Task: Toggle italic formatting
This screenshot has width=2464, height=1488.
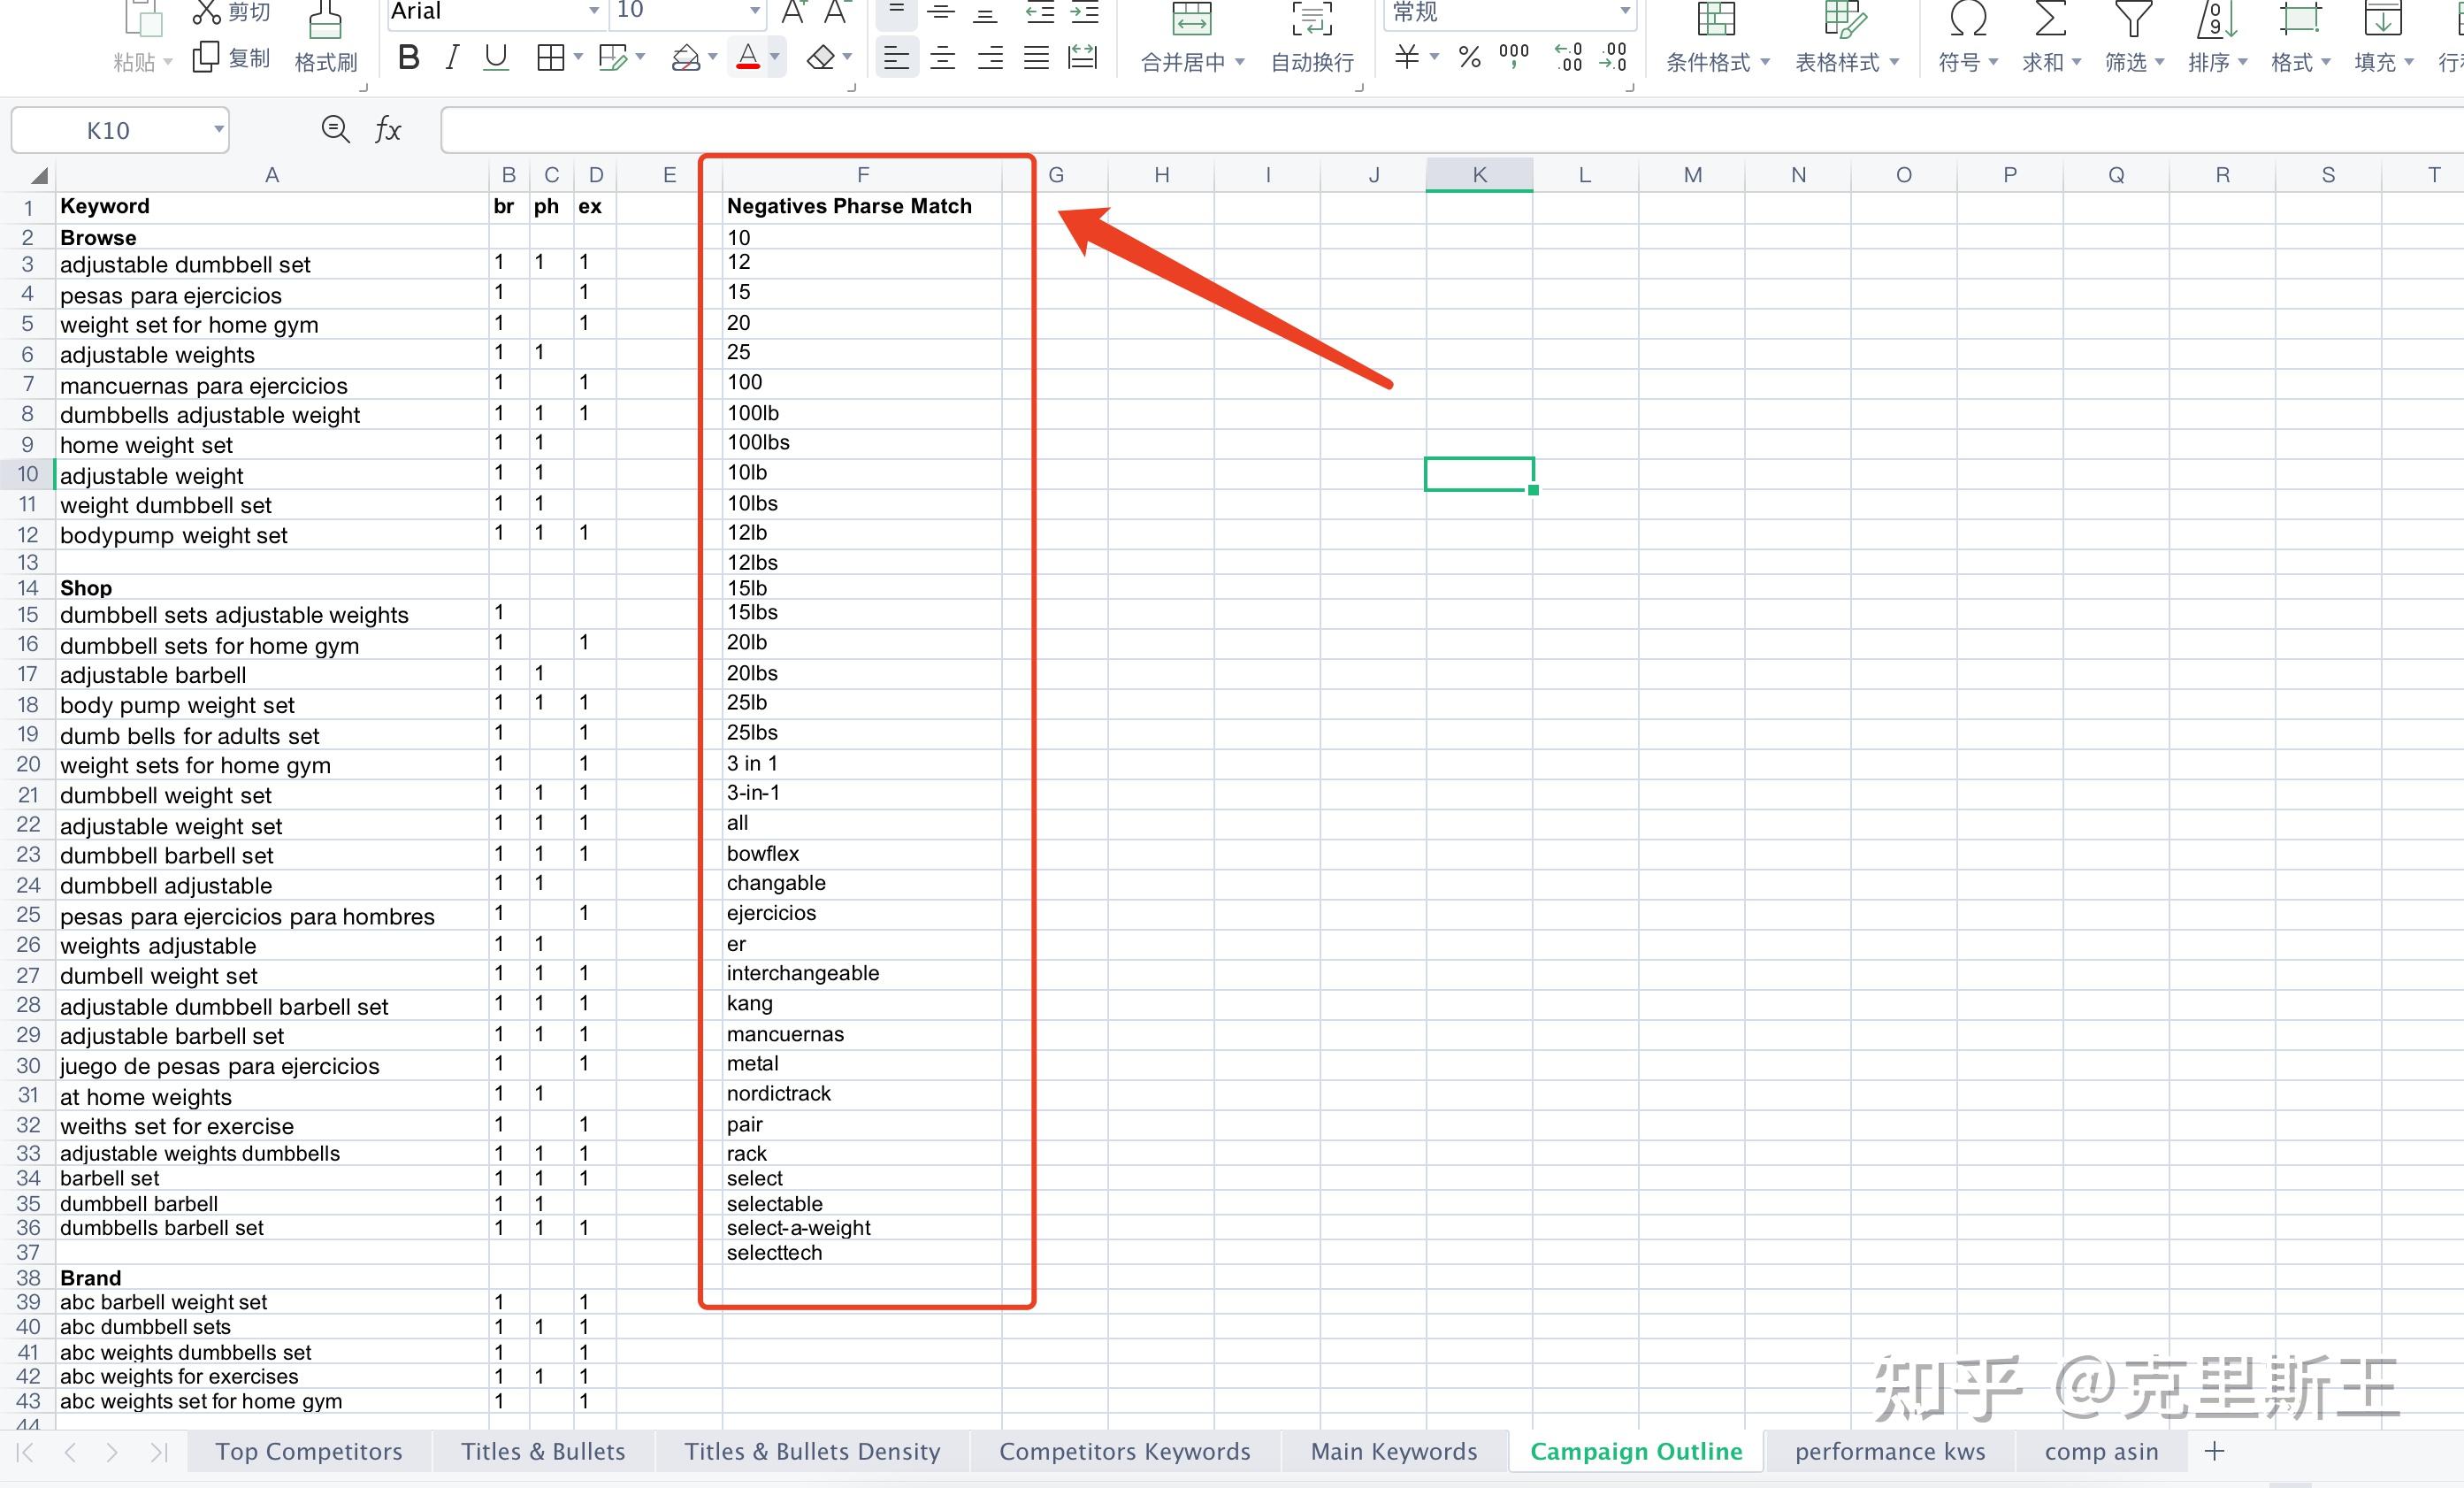Action: (452, 58)
